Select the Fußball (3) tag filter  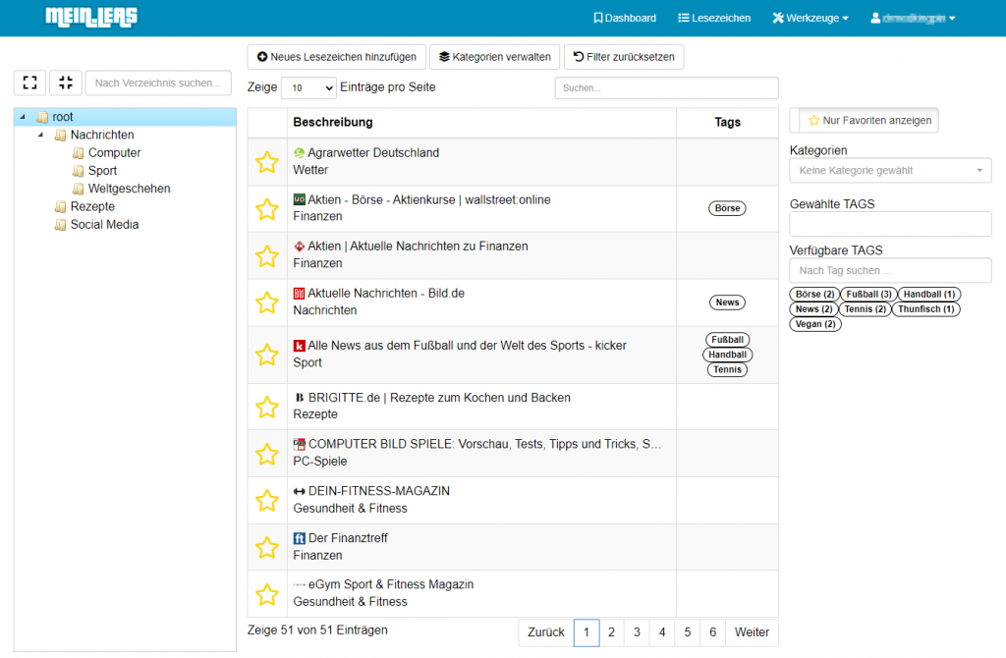click(x=869, y=295)
